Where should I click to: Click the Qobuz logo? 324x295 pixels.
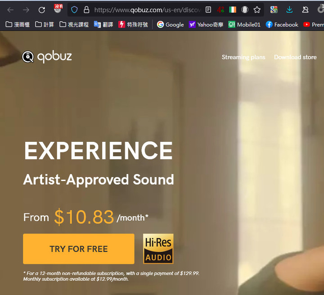47,56
